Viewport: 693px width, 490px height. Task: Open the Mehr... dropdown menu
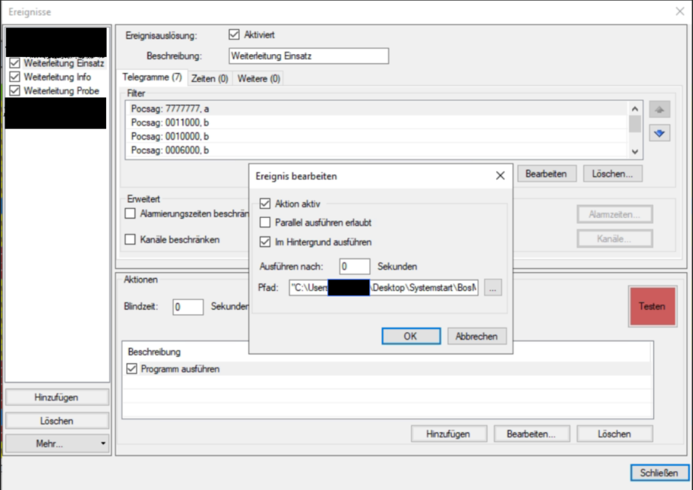(57, 444)
